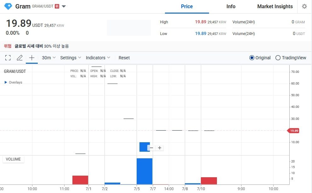
Task: Click the VOLUME panel label
Action: click(x=13, y=159)
